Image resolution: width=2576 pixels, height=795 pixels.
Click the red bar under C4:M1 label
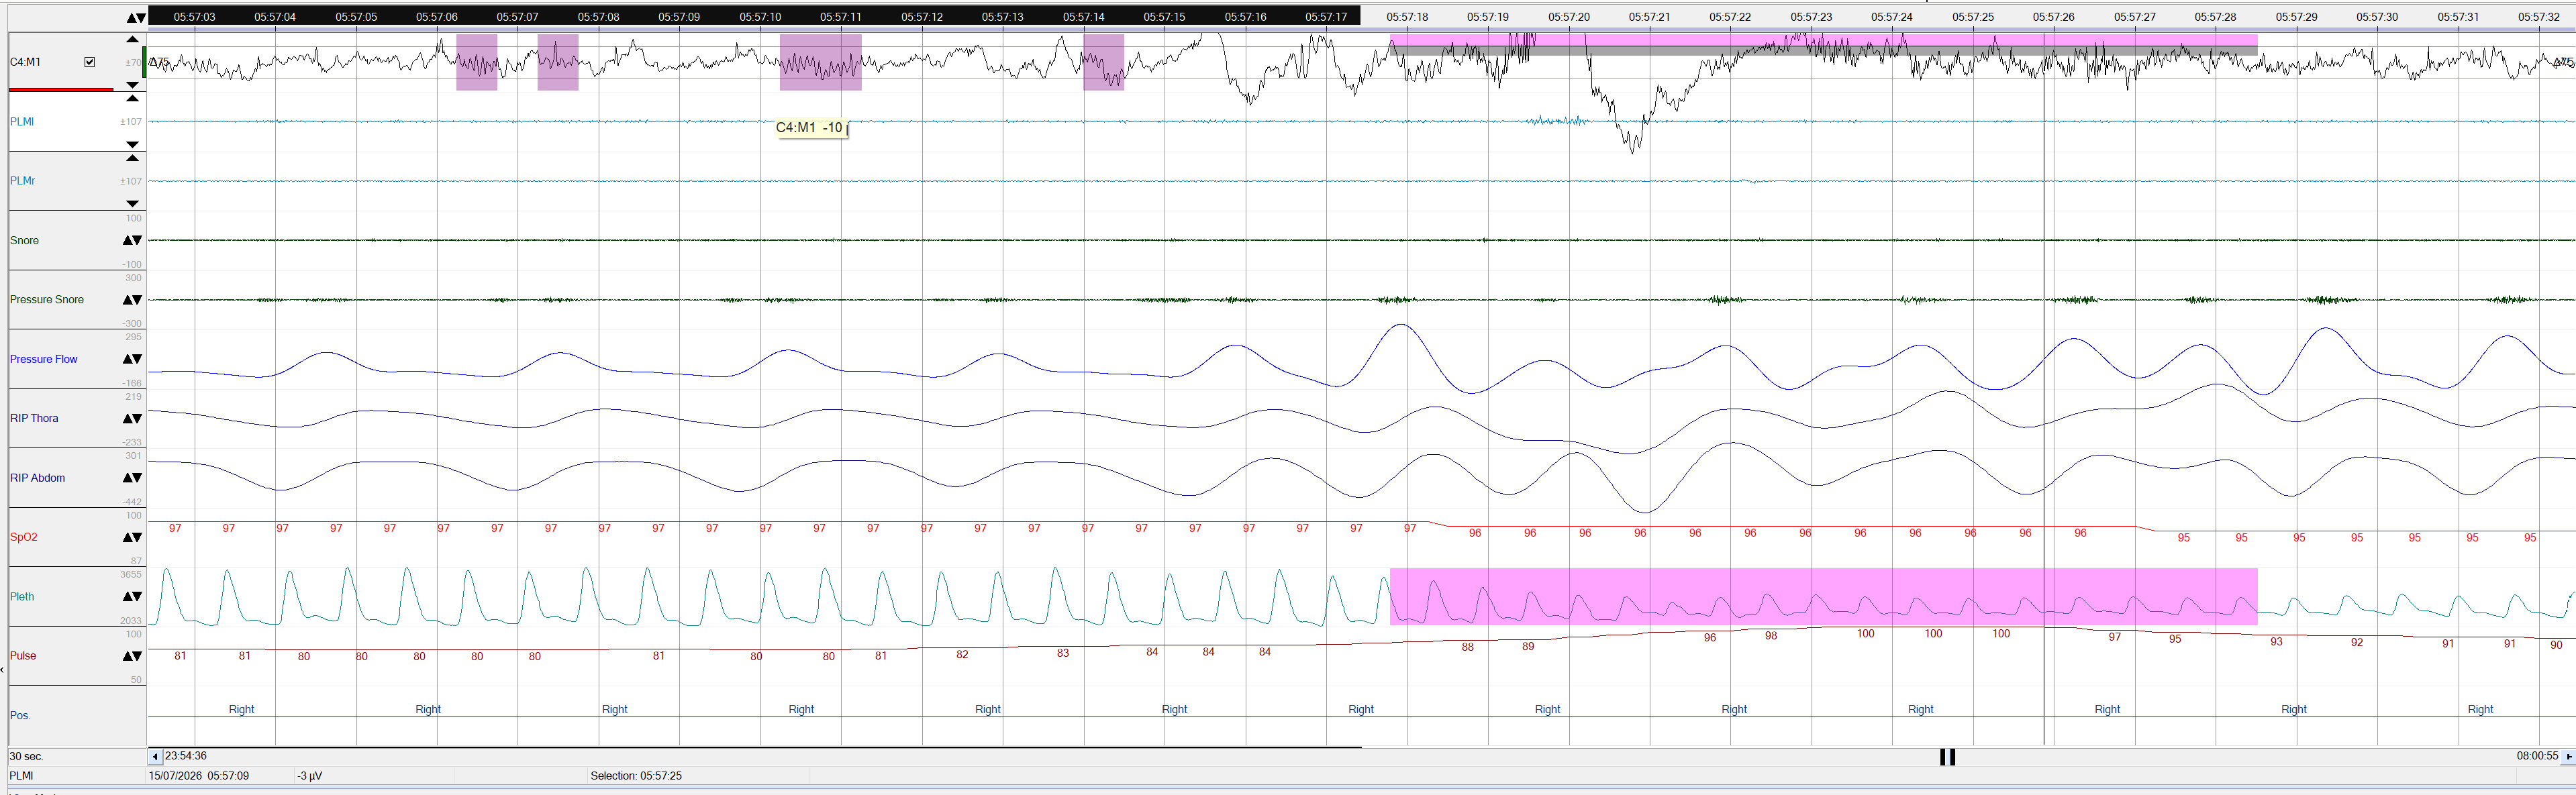pyautogui.click(x=61, y=90)
